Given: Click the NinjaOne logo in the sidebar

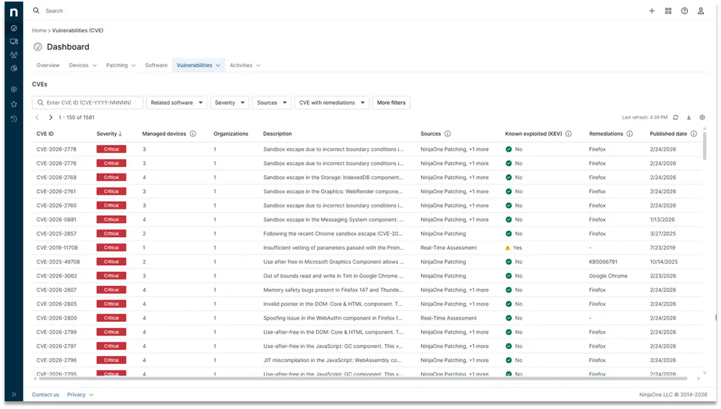Looking at the screenshot, I should 14,12.
